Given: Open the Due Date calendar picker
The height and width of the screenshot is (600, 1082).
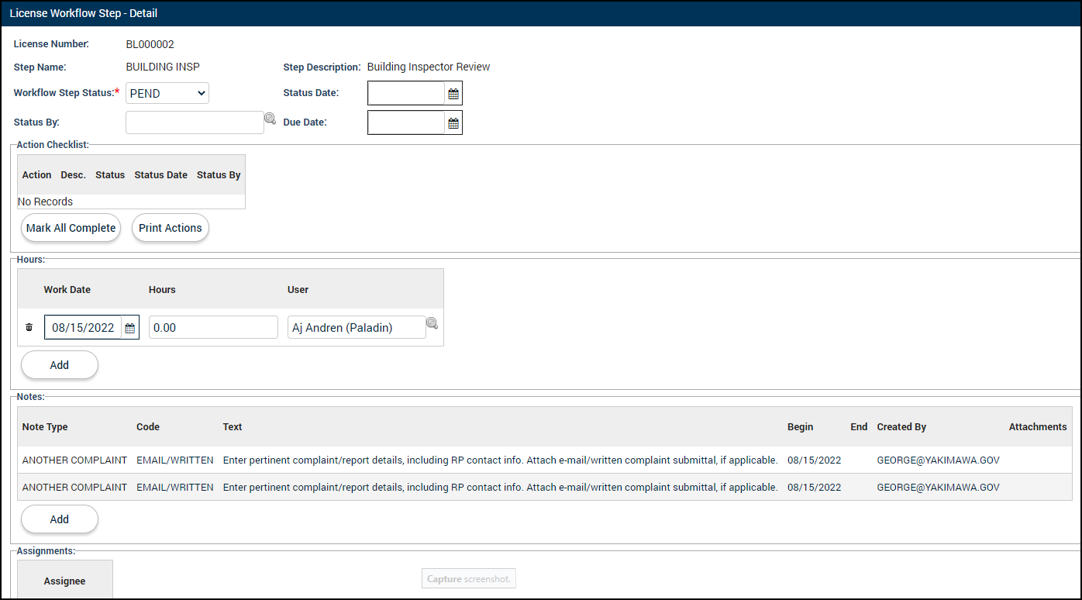Looking at the screenshot, I should [453, 123].
